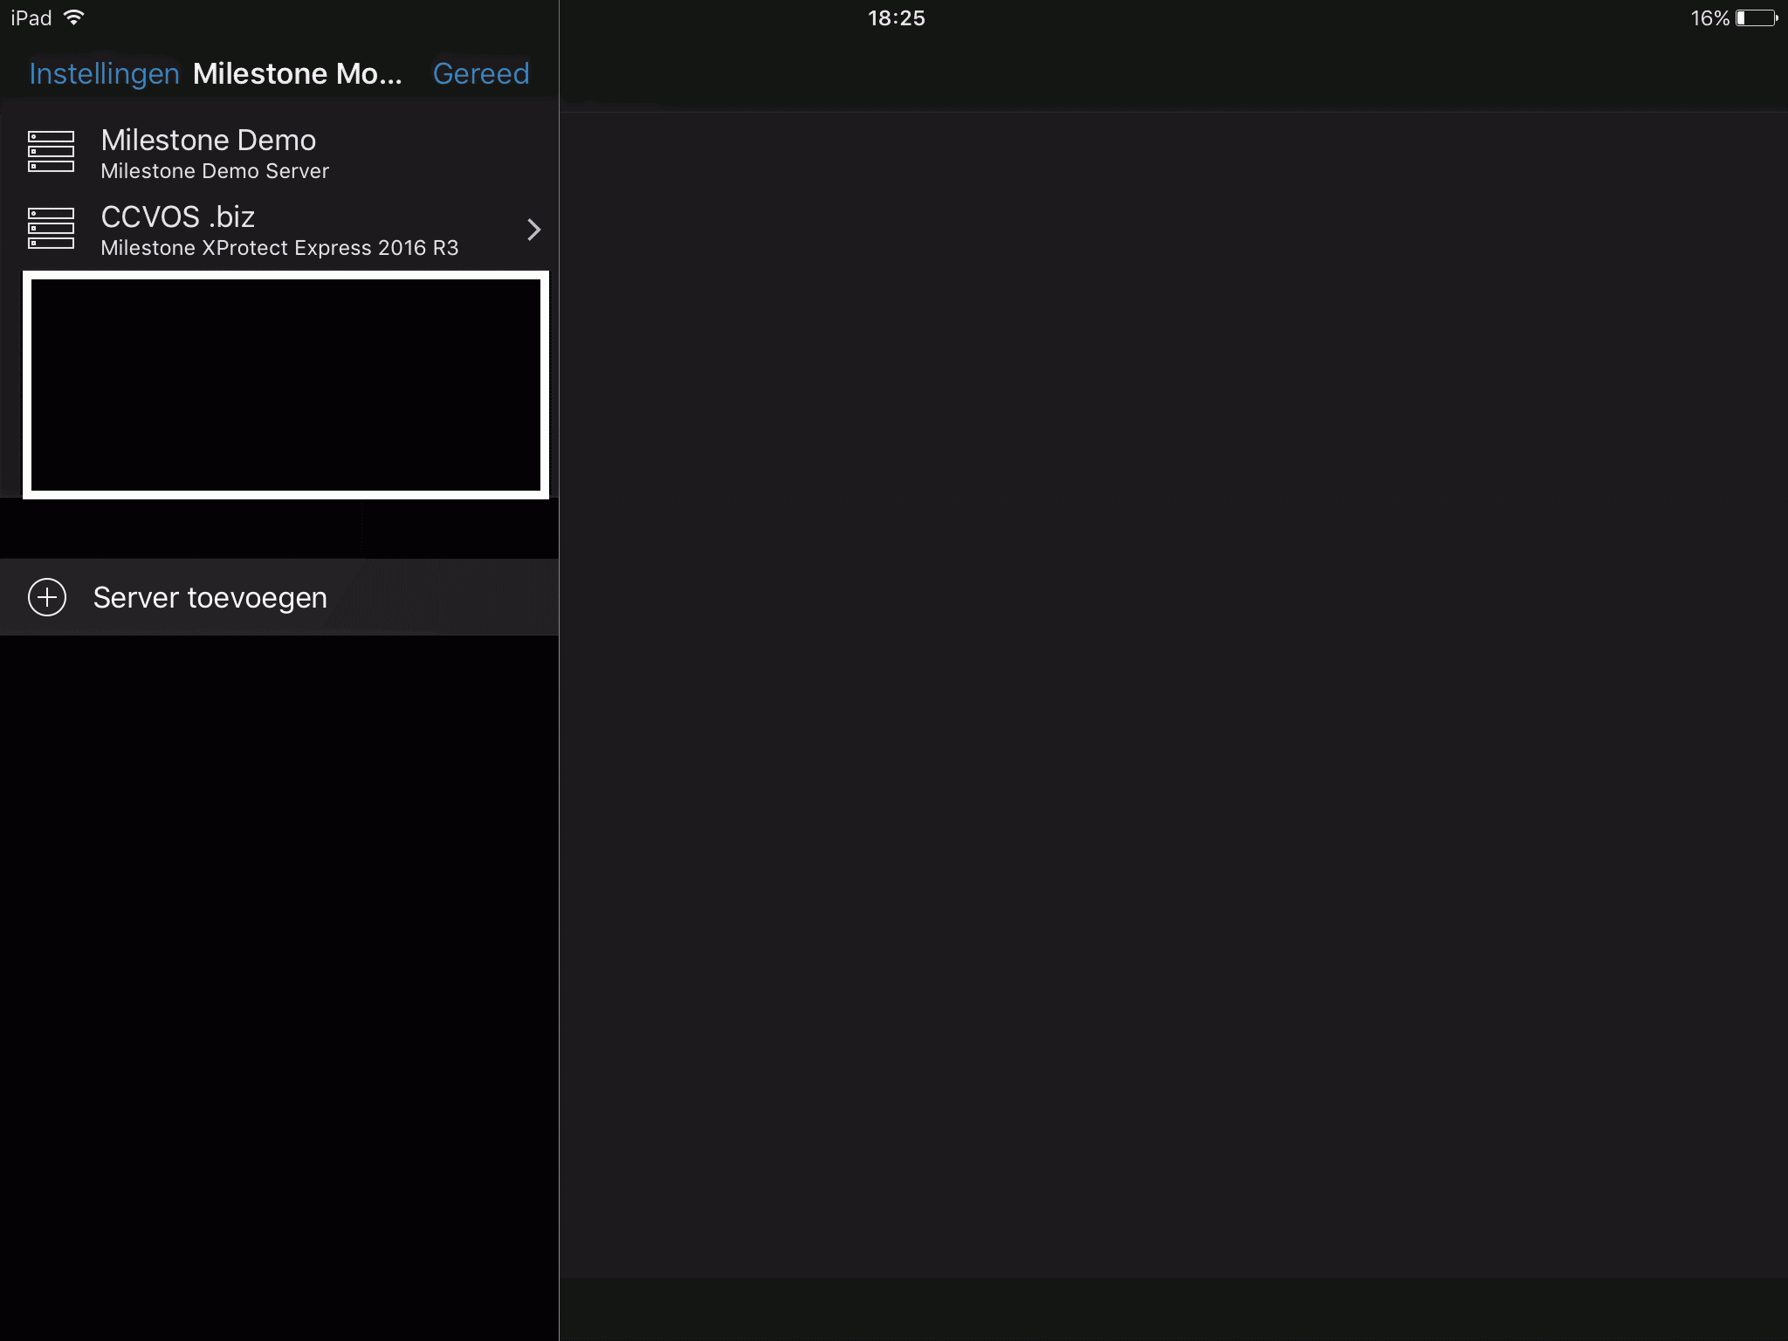Select the Milestone Demo server title
This screenshot has width=1788, height=1341.
tap(208, 140)
